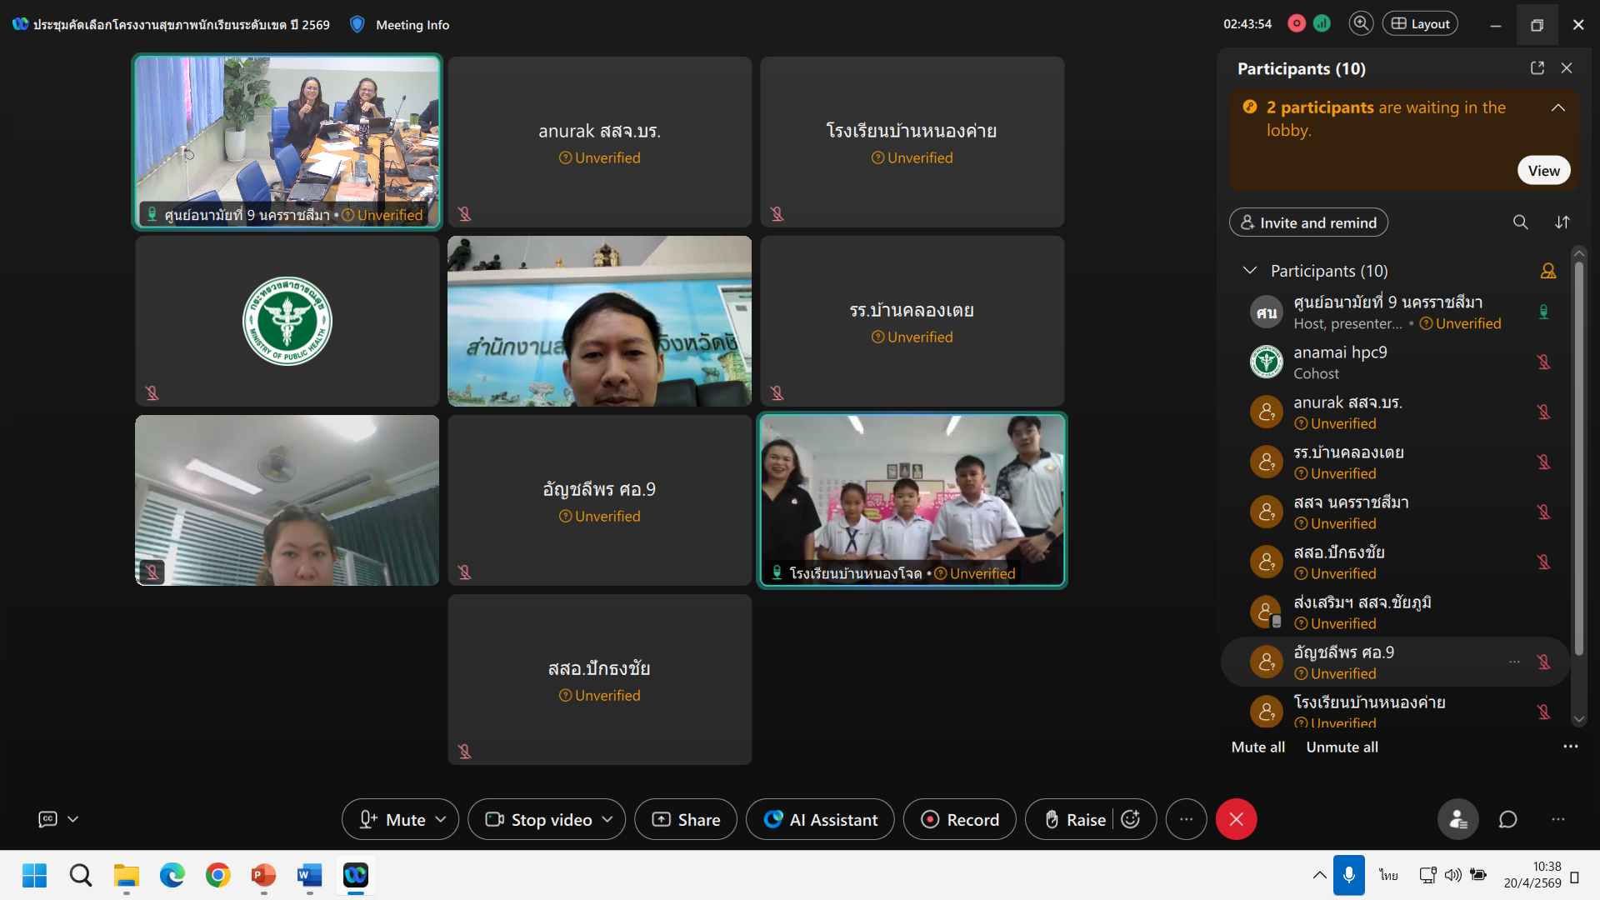Open the chat panel icon
The height and width of the screenshot is (900, 1600).
point(1507,820)
